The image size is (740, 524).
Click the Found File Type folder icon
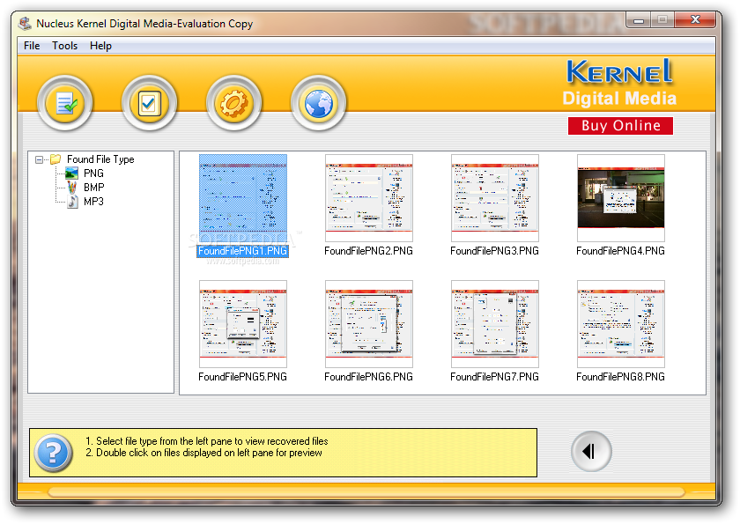[x=55, y=159]
